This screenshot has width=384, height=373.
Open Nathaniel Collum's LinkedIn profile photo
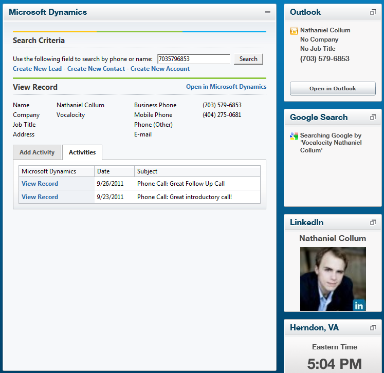click(333, 279)
